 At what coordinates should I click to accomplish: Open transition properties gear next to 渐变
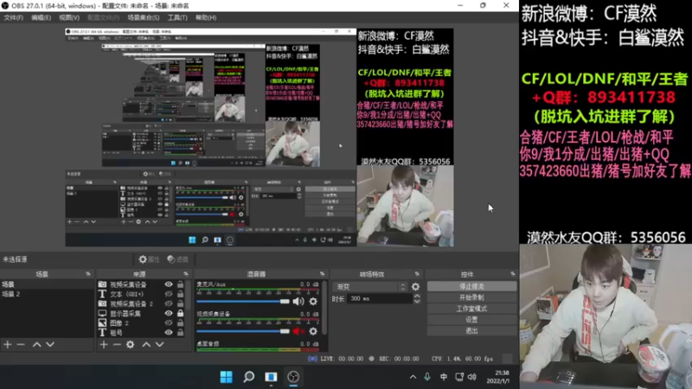(416, 287)
